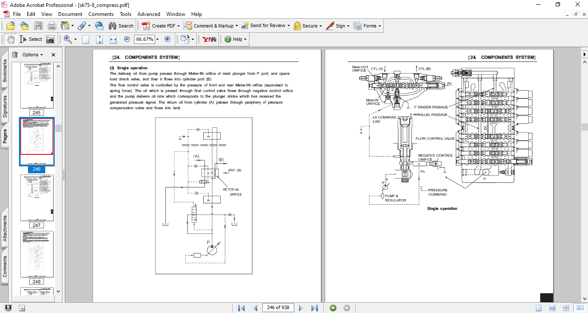The width and height of the screenshot is (588, 313).
Task: Select page 247 thumbnail
Action: coord(37,198)
